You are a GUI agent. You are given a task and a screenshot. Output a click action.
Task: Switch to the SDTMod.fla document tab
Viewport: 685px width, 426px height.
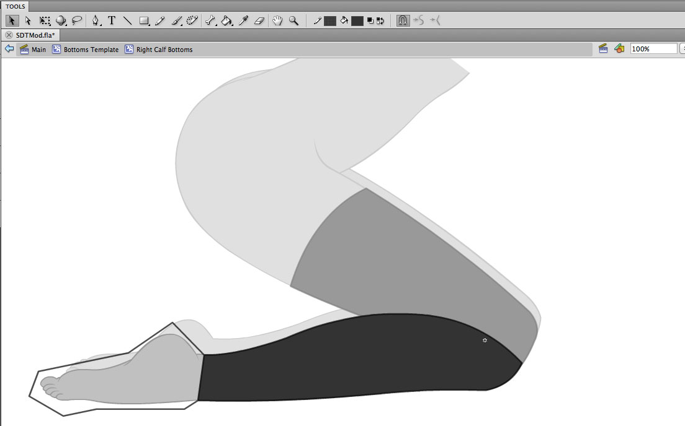click(x=35, y=35)
